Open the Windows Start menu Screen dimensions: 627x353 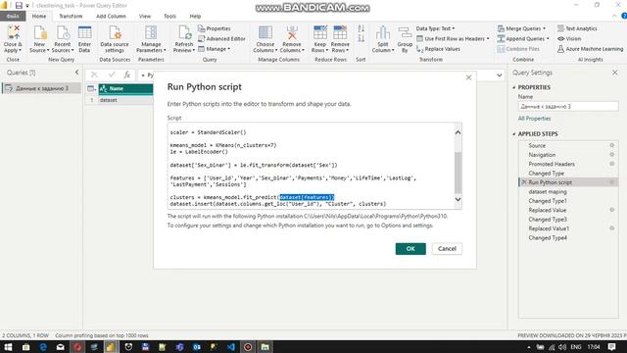(x=8, y=346)
